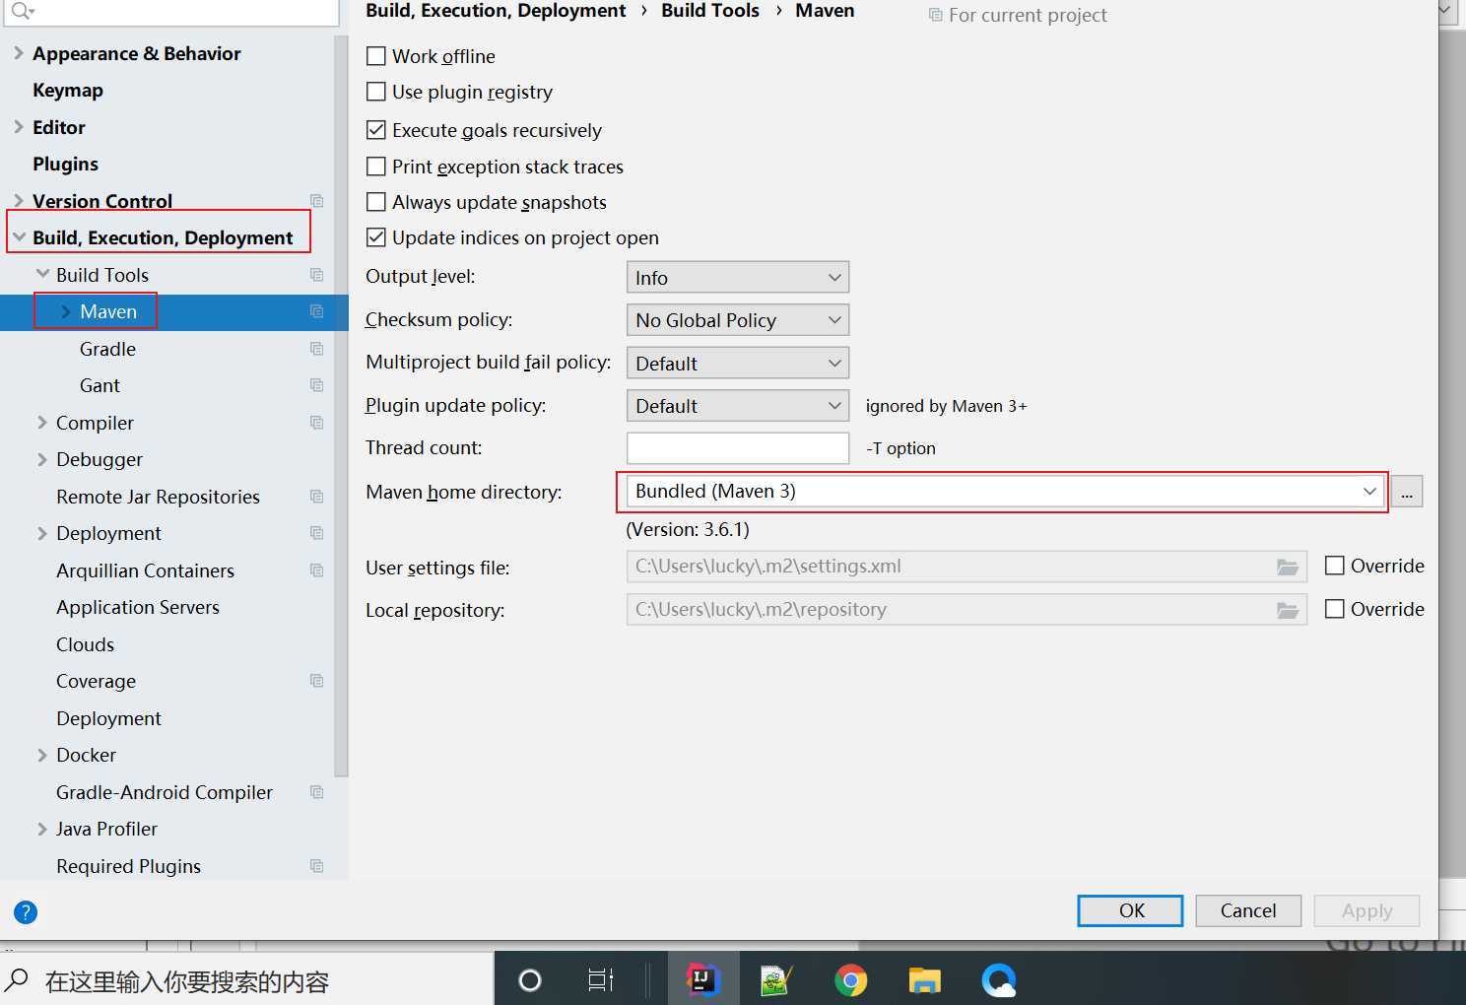This screenshot has height=1005, width=1466.
Task: Click project-level icon beside Compiler
Action: point(316,423)
